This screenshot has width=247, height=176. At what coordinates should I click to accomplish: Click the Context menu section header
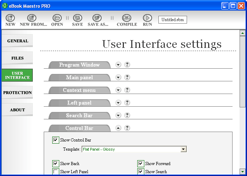coord(79,90)
